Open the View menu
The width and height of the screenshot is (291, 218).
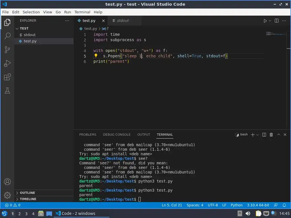coord(47,12)
